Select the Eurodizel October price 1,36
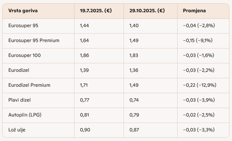Image resolution: width=232 pixels, height=141 pixels. (134, 70)
